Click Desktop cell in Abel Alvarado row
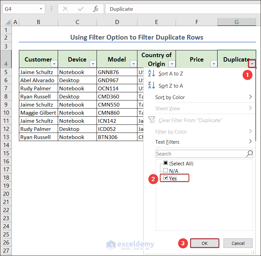The height and width of the screenshot is (256, 261). [x=77, y=80]
